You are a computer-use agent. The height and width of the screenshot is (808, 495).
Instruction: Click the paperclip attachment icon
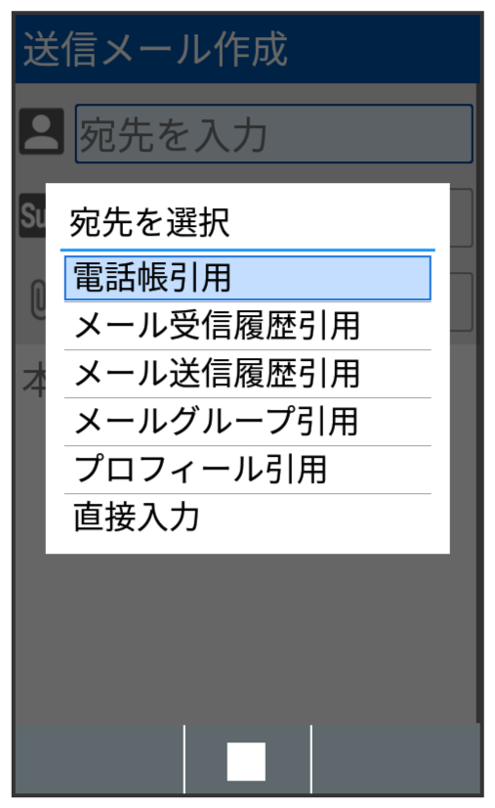38,300
